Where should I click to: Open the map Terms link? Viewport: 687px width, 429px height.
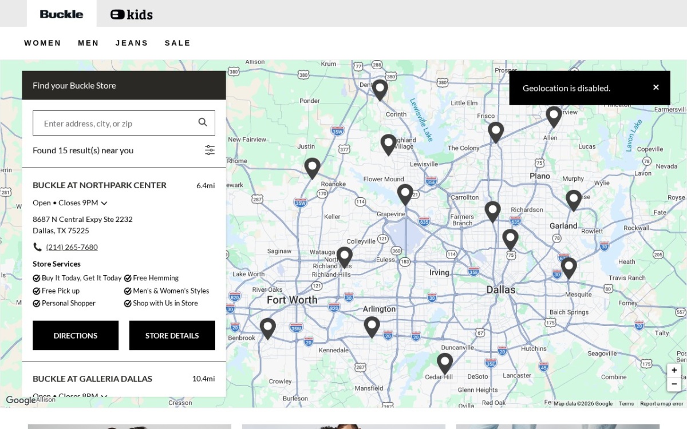(626, 403)
